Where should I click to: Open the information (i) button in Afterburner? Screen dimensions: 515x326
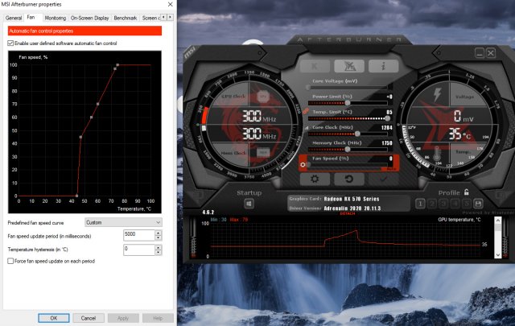click(383, 66)
